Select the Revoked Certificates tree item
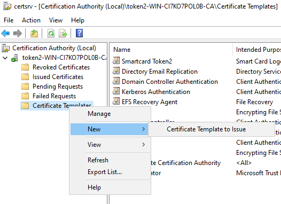Image resolution: width=281 pixels, height=204 pixels. [x=61, y=67]
